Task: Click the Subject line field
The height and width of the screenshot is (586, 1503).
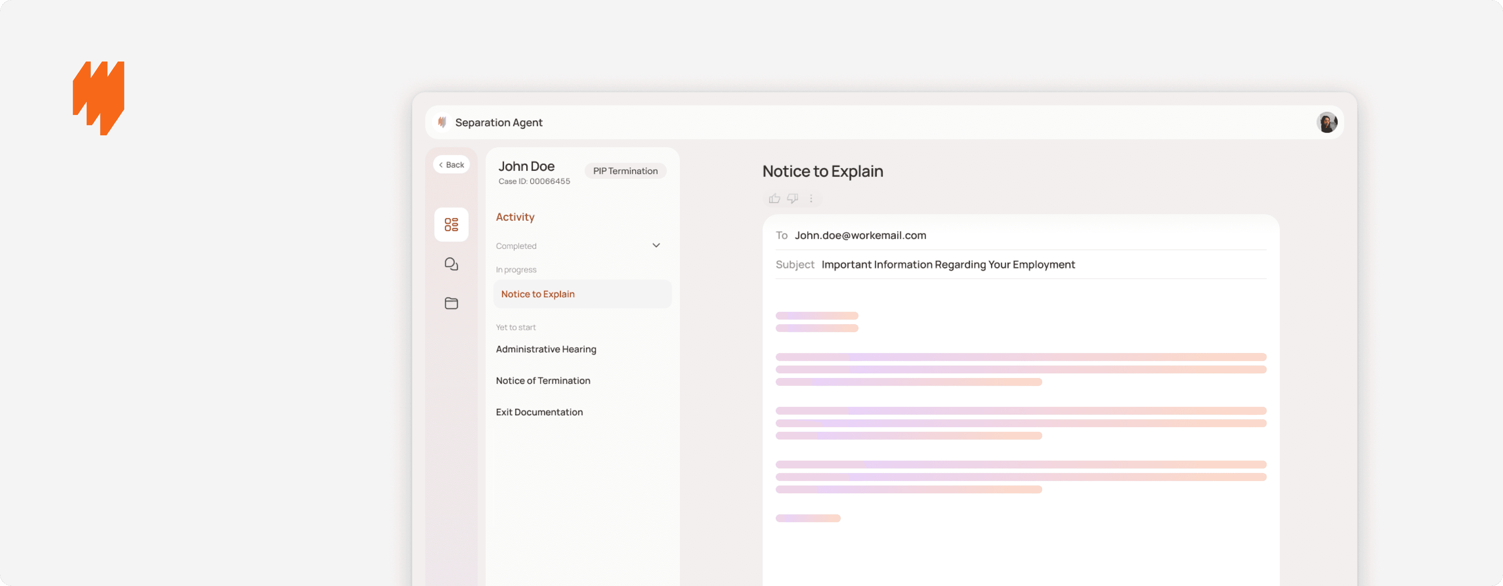Action: click(947, 265)
